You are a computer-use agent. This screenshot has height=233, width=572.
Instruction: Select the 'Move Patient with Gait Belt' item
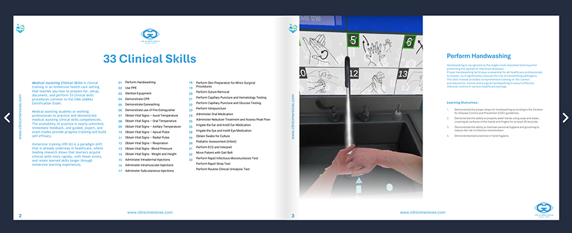[x=214, y=152]
